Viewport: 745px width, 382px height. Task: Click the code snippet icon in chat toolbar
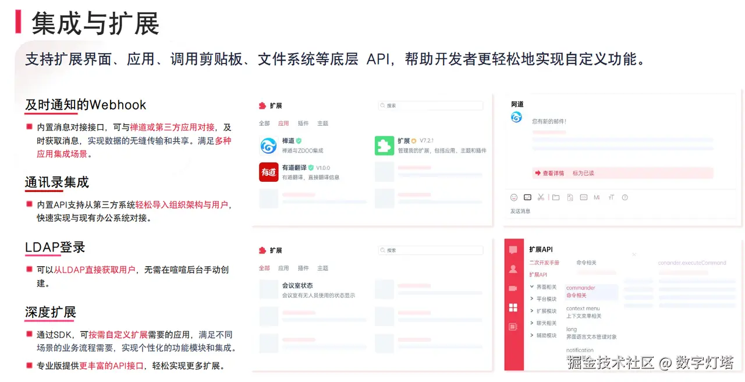pos(583,197)
